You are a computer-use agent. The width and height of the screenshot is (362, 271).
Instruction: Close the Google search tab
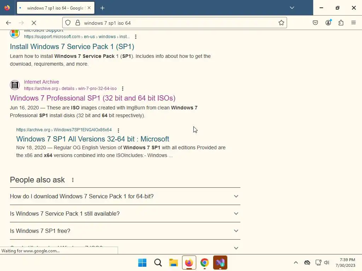pyautogui.click(x=89, y=8)
